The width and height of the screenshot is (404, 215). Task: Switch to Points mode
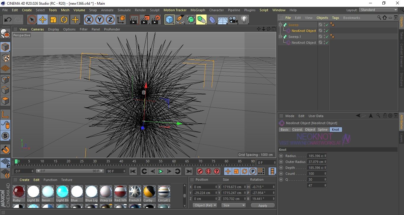(5, 79)
